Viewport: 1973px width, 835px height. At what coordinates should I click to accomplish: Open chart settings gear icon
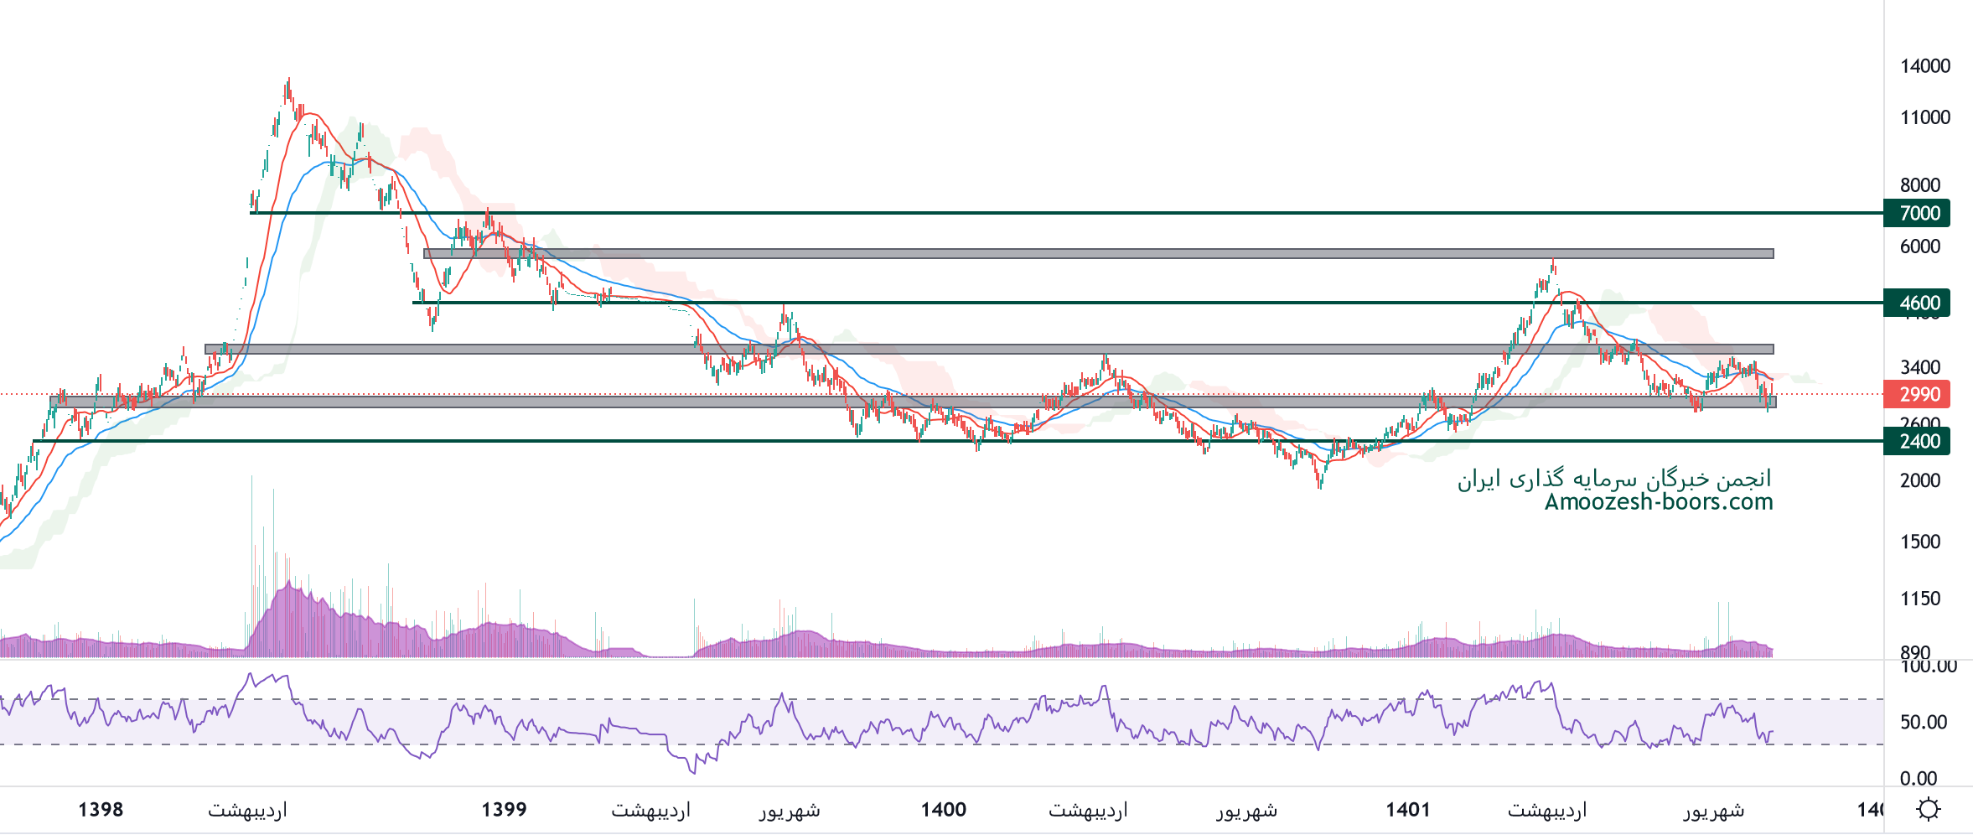(x=1928, y=809)
